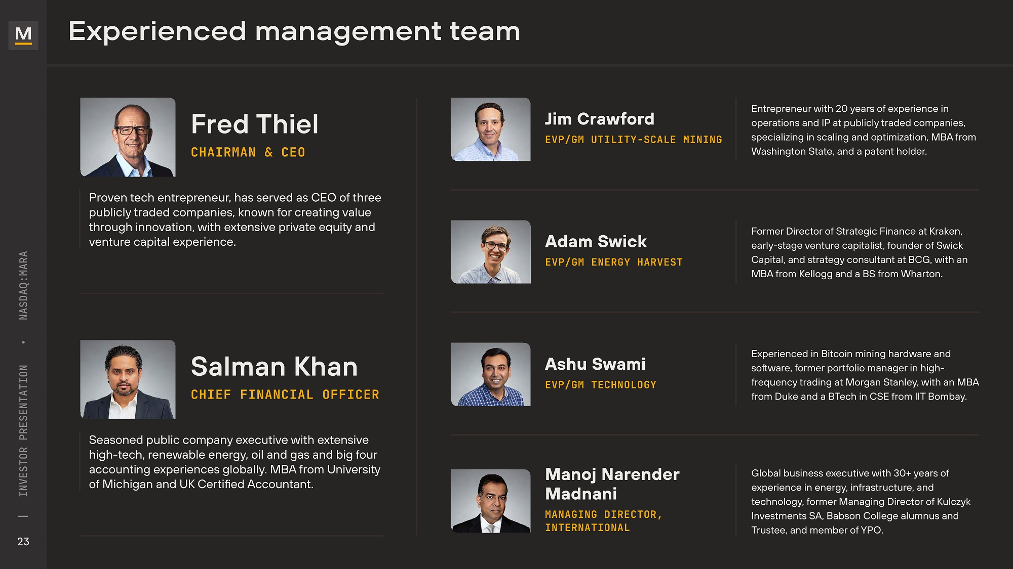Click the vertical 'NASDAQ:MARA' ticker text
Screen dimensions: 1013x569
tap(23, 285)
